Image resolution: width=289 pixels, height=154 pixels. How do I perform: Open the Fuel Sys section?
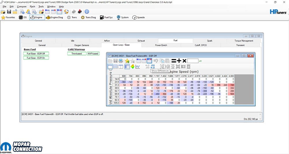tap(106, 18)
